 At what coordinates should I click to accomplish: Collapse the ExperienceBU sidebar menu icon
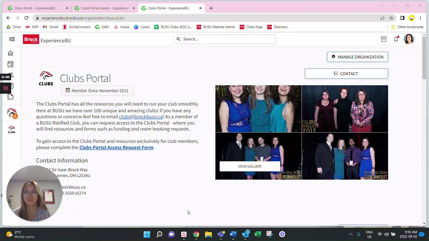click(12, 39)
